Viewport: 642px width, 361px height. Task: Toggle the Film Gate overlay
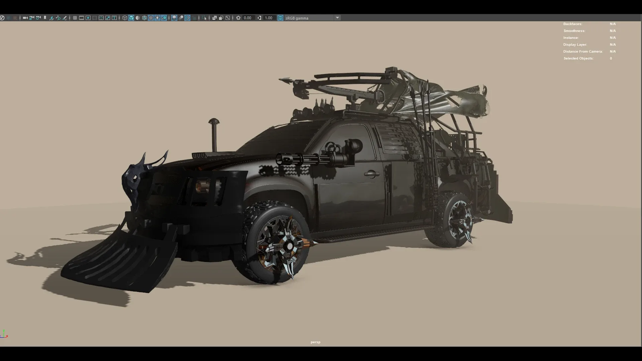point(82,18)
